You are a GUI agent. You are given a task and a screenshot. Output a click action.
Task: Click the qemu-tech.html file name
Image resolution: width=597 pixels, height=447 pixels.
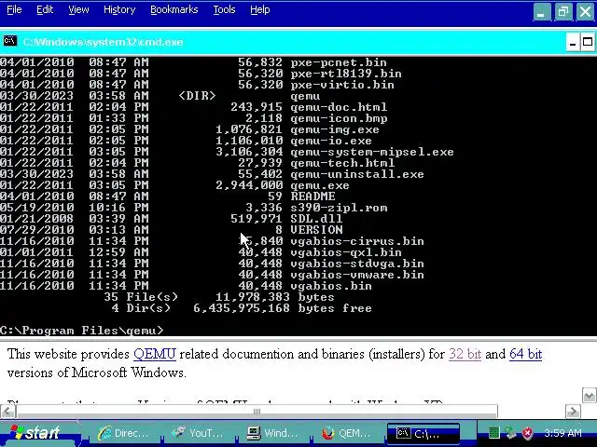[342, 163]
